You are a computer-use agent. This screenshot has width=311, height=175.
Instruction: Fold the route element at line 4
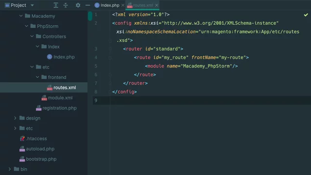point(110,57)
